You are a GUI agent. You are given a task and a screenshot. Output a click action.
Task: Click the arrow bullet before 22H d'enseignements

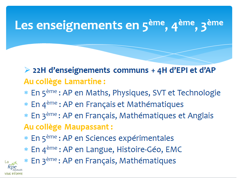coord(27,70)
